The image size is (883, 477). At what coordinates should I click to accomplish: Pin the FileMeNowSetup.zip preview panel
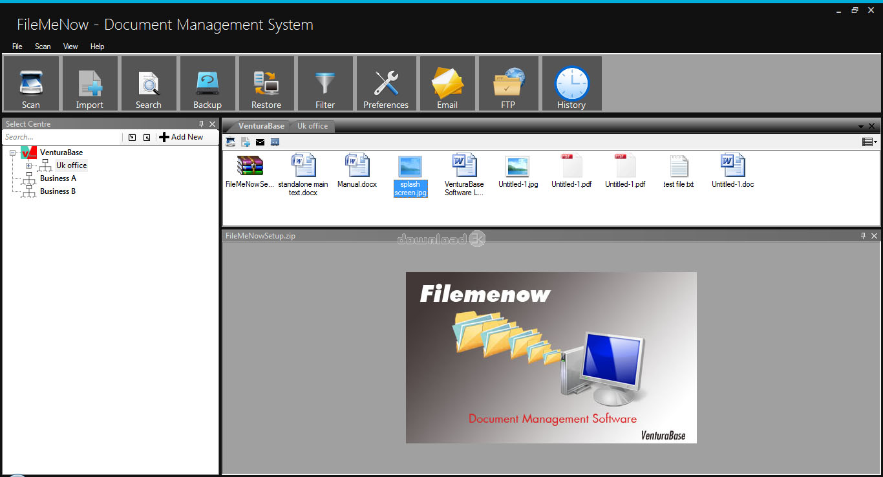863,236
